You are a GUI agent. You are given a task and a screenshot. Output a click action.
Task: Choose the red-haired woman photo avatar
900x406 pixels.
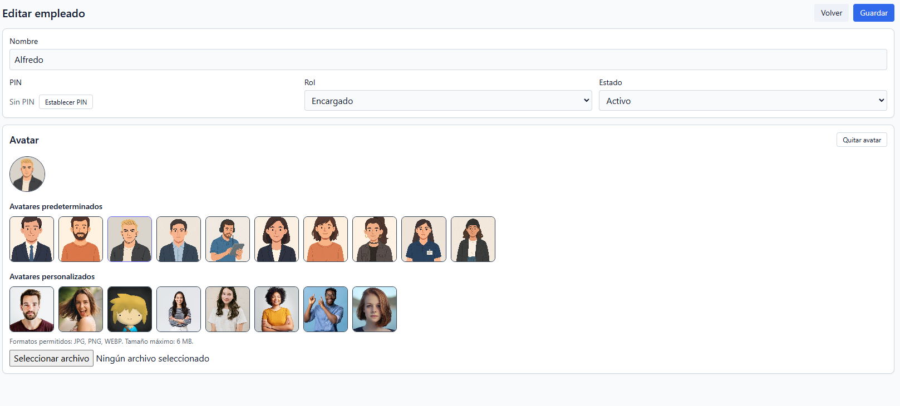tap(375, 309)
